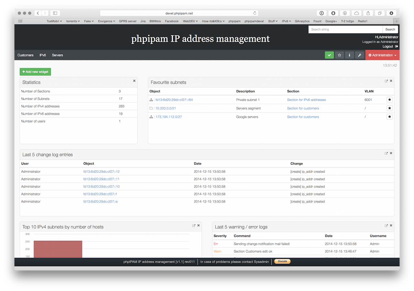Select the Servers menu item
The height and width of the screenshot is (291, 414).
pyautogui.click(x=57, y=55)
